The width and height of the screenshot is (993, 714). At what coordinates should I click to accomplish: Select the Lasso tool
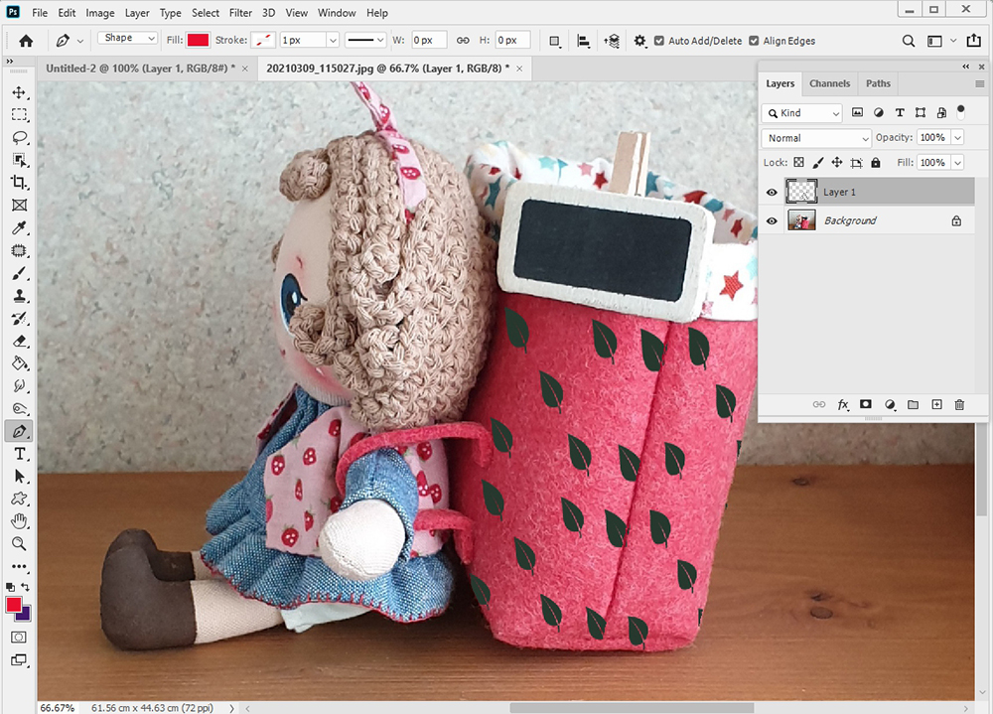[x=19, y=137]
